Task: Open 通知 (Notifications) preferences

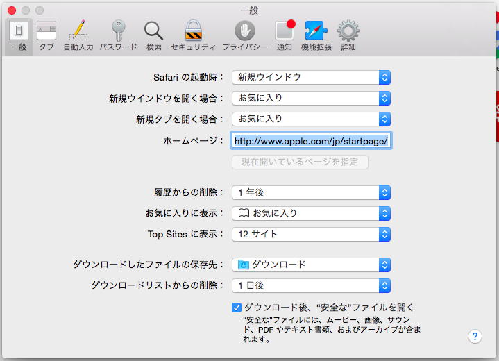Action: (284, 36)
